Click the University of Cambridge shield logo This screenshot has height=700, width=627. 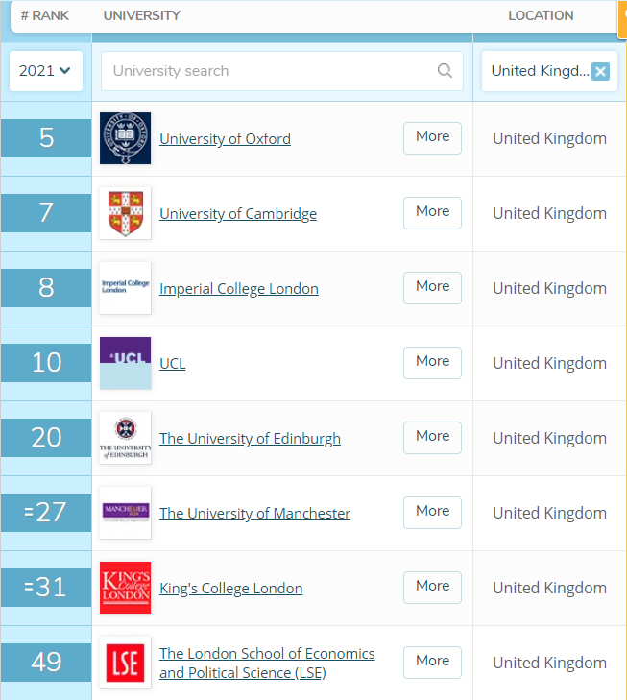(126, 213)
